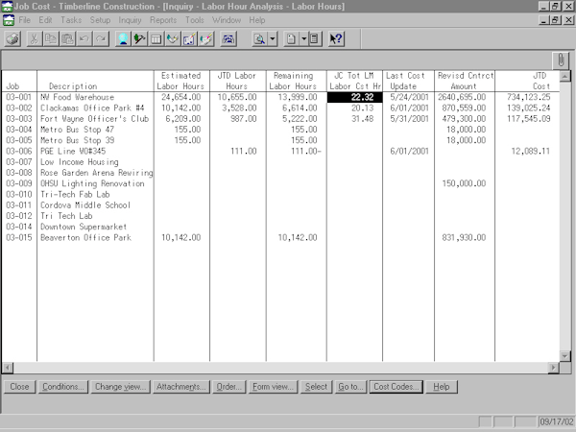The image size is (576, 432).
Task: Click the calculator toolbar icon
Action: (x=315, y=38)
